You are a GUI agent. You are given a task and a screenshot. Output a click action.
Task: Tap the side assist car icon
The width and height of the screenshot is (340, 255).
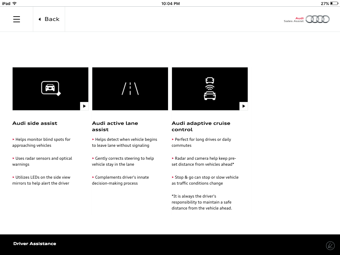(x=51, y=88)
